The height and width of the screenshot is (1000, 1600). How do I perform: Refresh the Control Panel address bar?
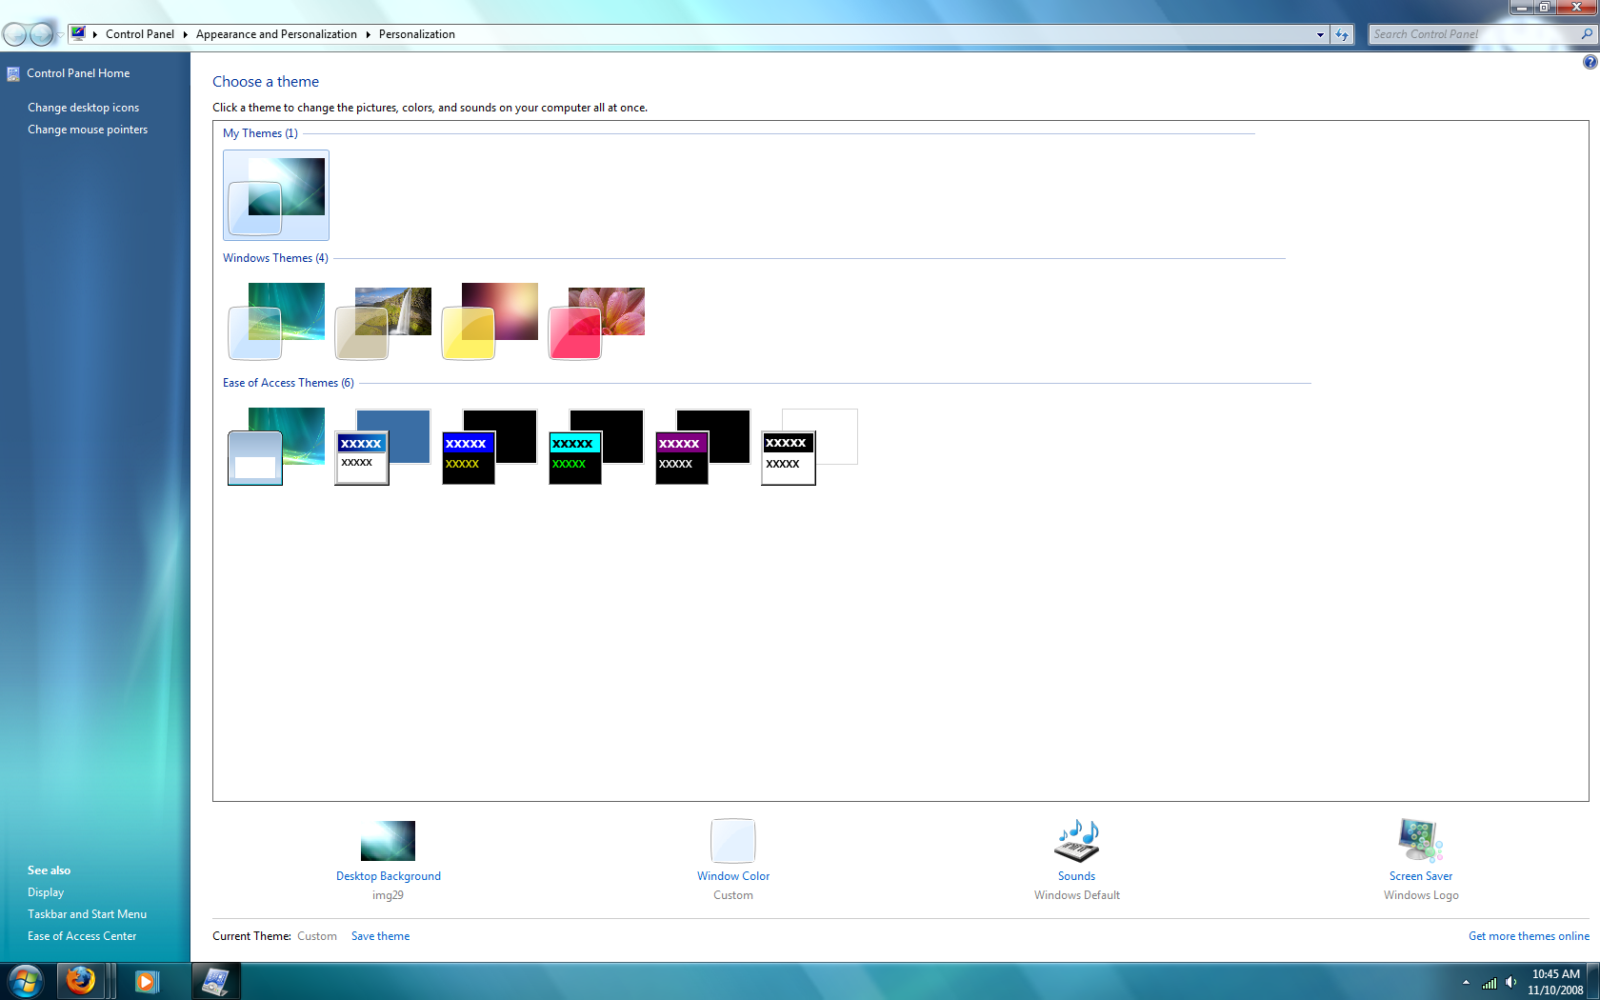tap(1342, 34)
